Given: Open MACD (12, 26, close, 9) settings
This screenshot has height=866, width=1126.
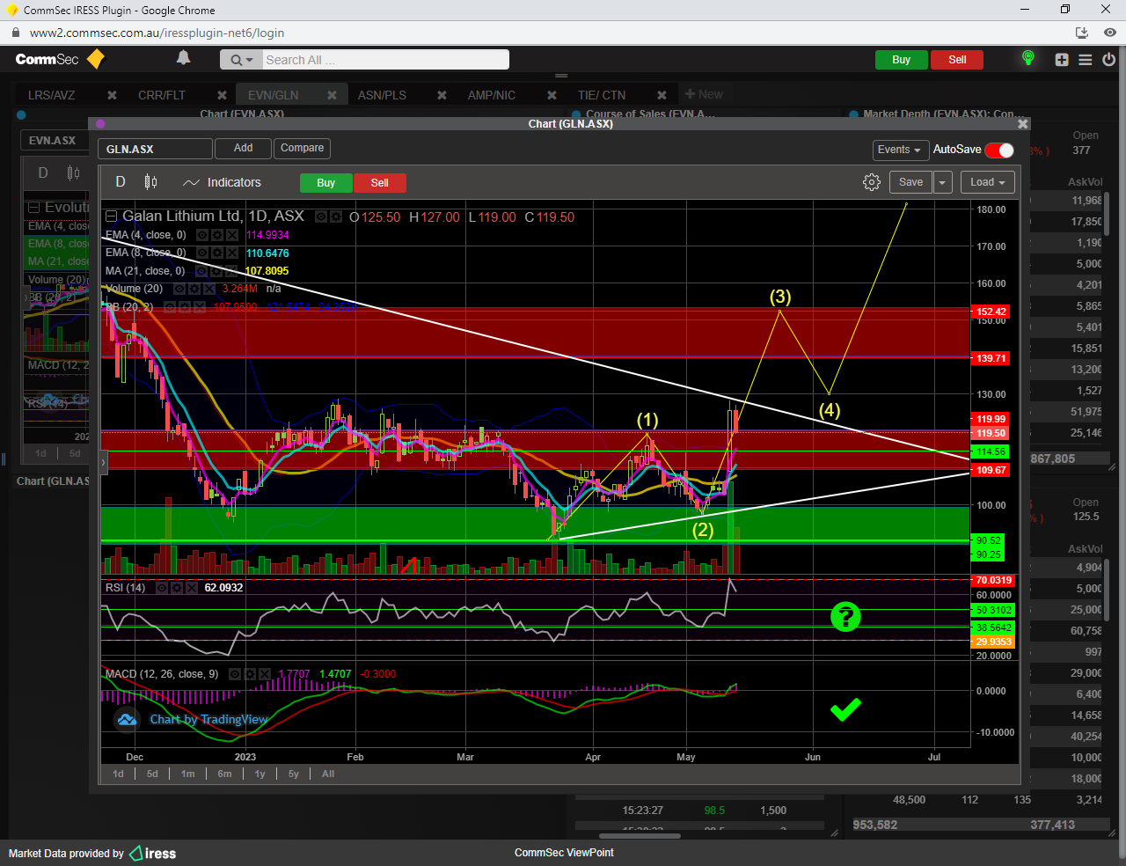Looking at the screenshot, I should [250, 674].
